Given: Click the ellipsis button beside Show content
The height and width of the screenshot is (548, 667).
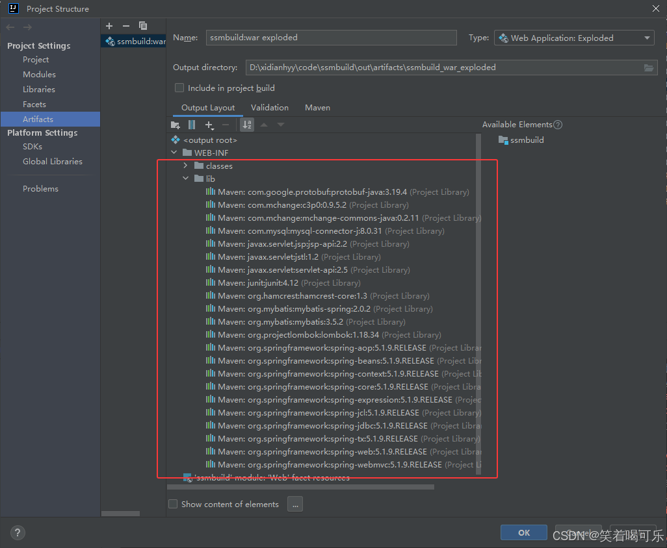Looking at the screenshot, I should tap(295, 504).
